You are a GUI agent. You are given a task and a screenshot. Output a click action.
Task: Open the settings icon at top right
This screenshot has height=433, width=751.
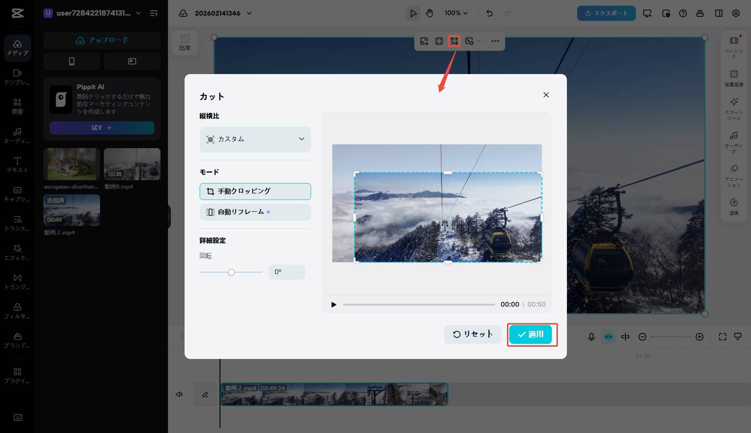tap(736, 13)
